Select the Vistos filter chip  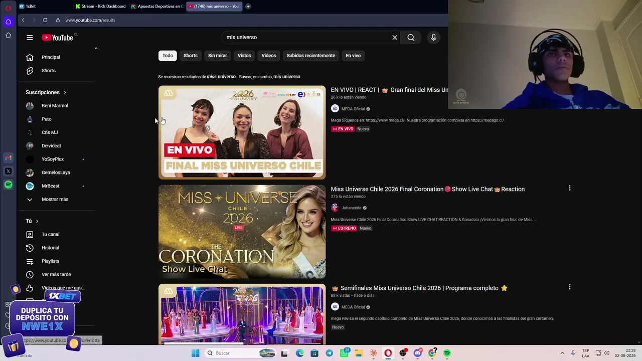pos(244,56)
